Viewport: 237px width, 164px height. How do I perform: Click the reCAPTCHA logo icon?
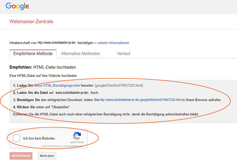tap(77, 136)
